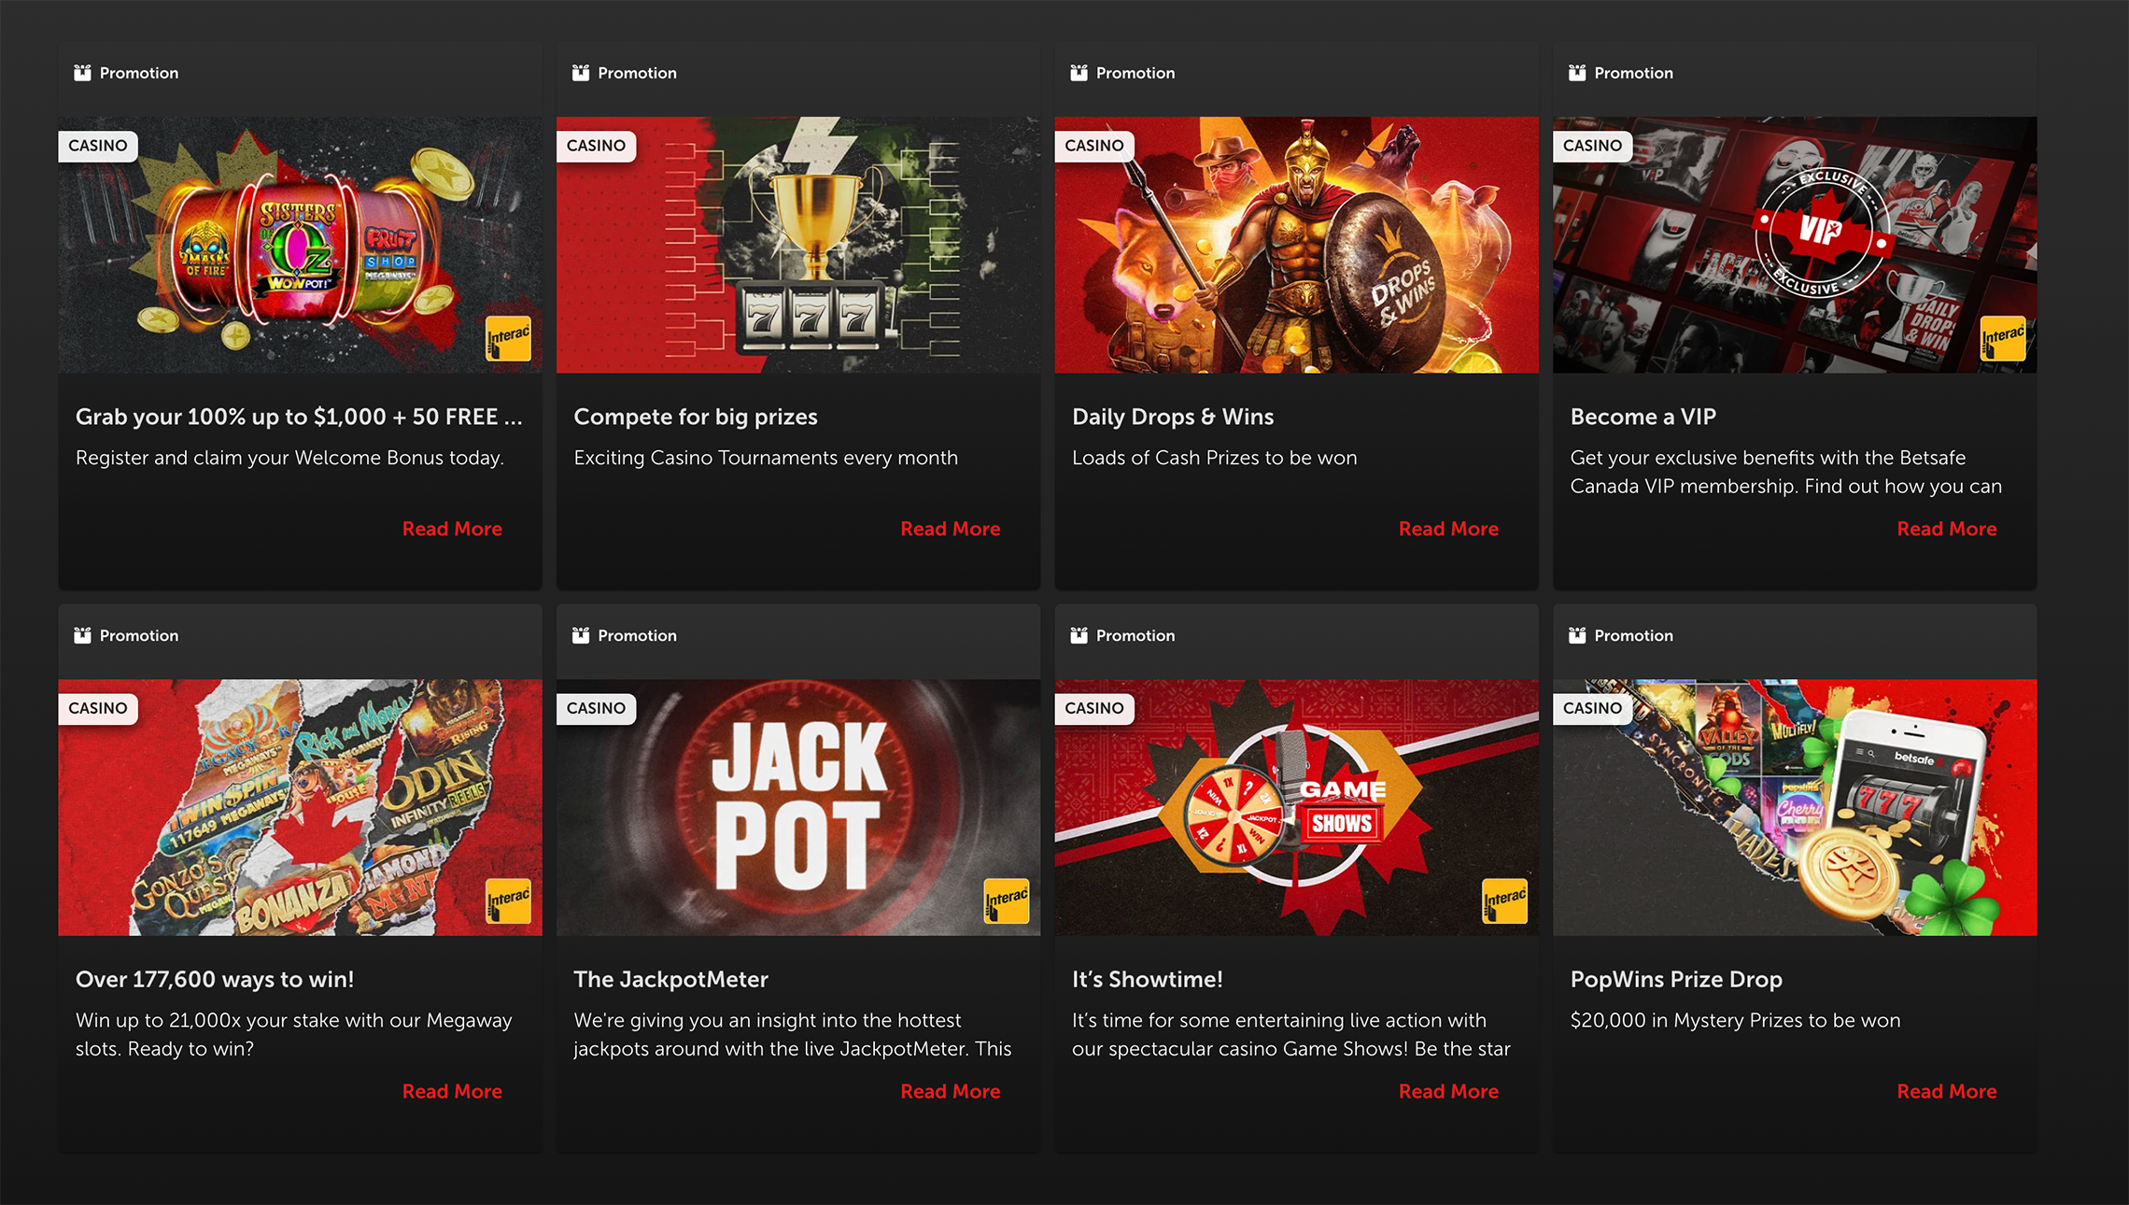Screen dimensions: 2129x1205
Task: Click the CASINO badge on the VIP image
Action: [1592, 146]
